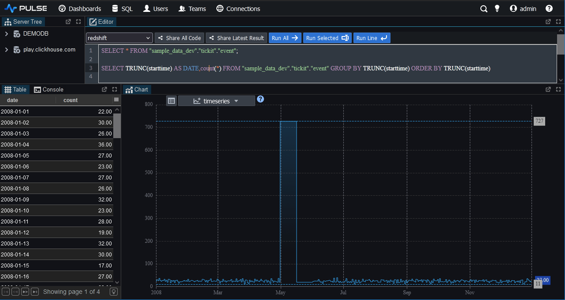
Task: Maximize the Chart panel
Action: coord(558,89)
